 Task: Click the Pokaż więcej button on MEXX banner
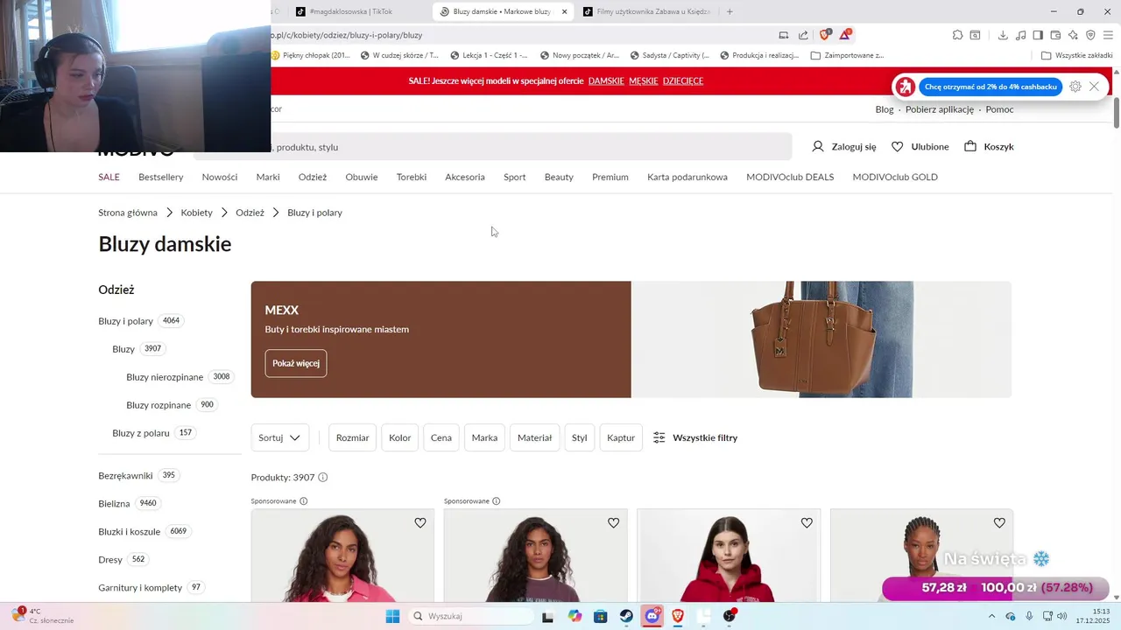[296, 363]
